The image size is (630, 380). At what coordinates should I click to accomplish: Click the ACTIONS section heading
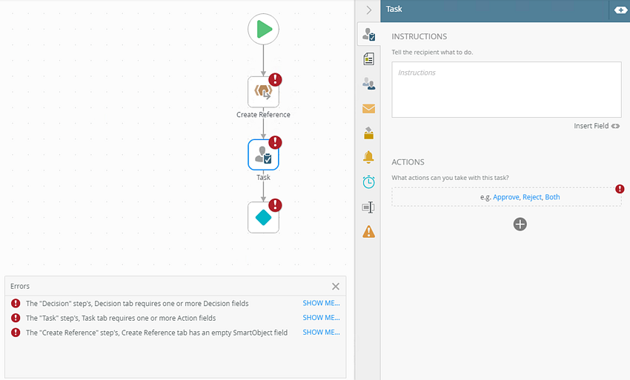[408, 162]
